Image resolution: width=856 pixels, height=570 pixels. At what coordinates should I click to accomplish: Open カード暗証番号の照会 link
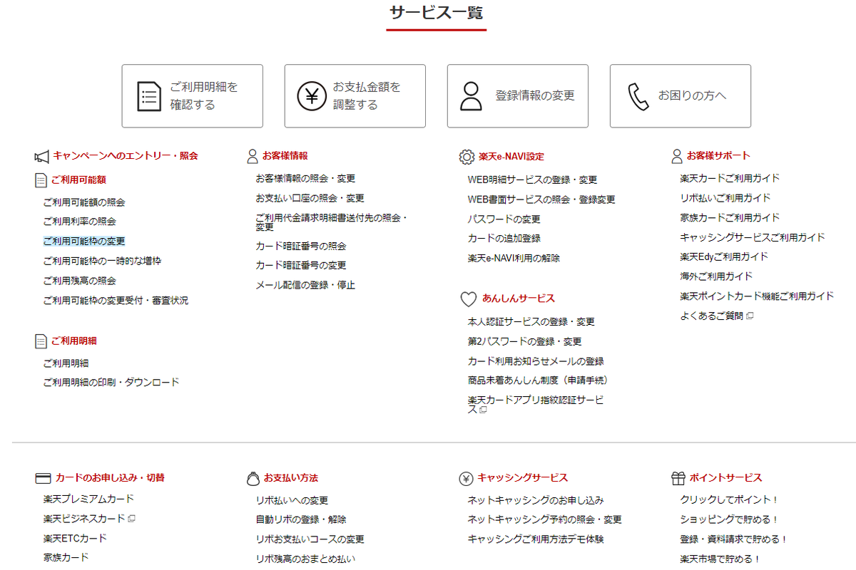[x=301, y=246]
